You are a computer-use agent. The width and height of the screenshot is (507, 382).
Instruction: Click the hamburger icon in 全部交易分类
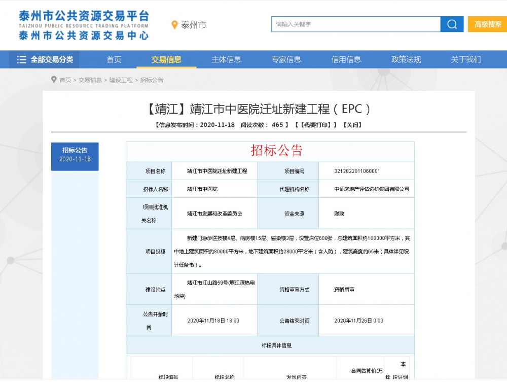[21, 59]
